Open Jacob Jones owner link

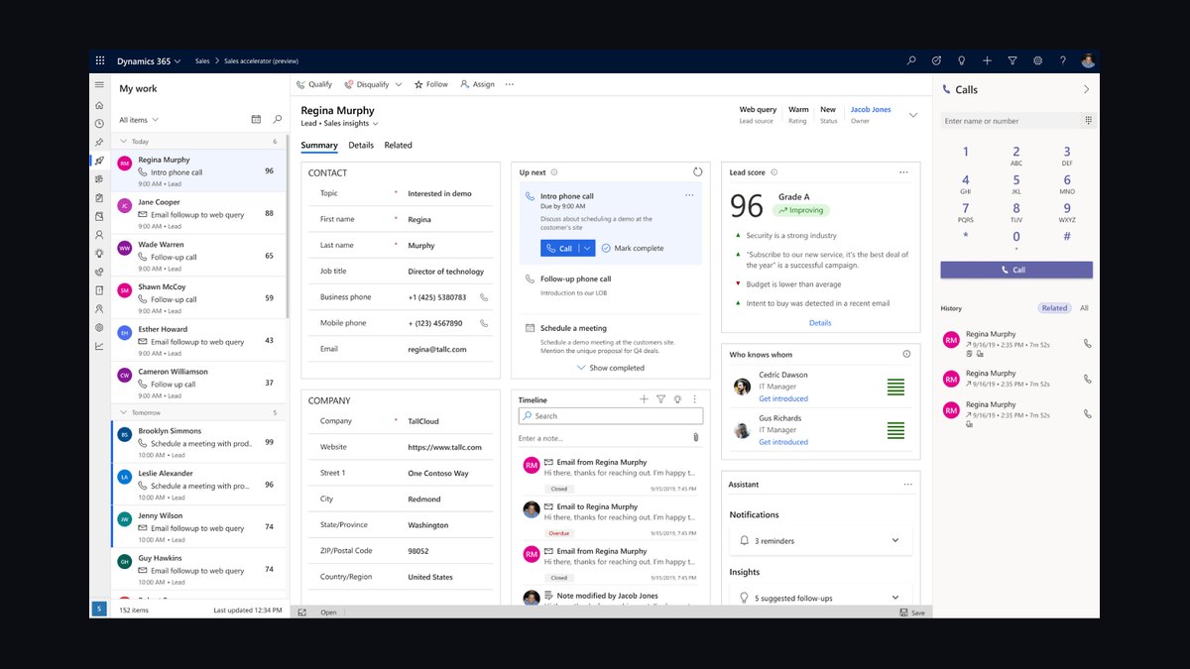(871, 110)
